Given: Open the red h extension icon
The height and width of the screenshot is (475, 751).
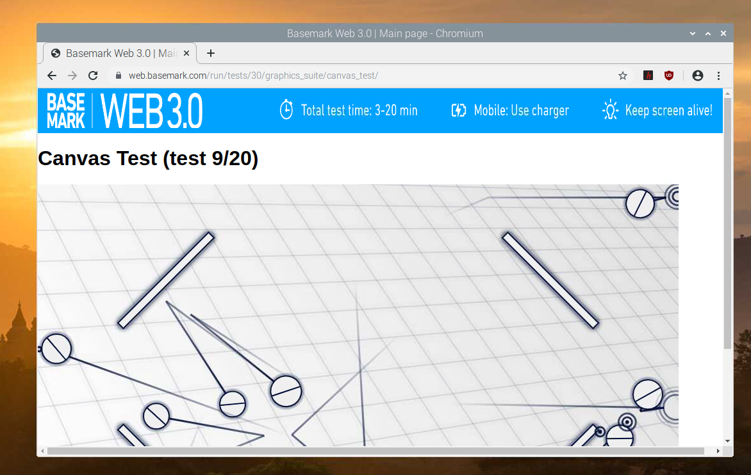Looking at the screenshot, I should (648, 75).
